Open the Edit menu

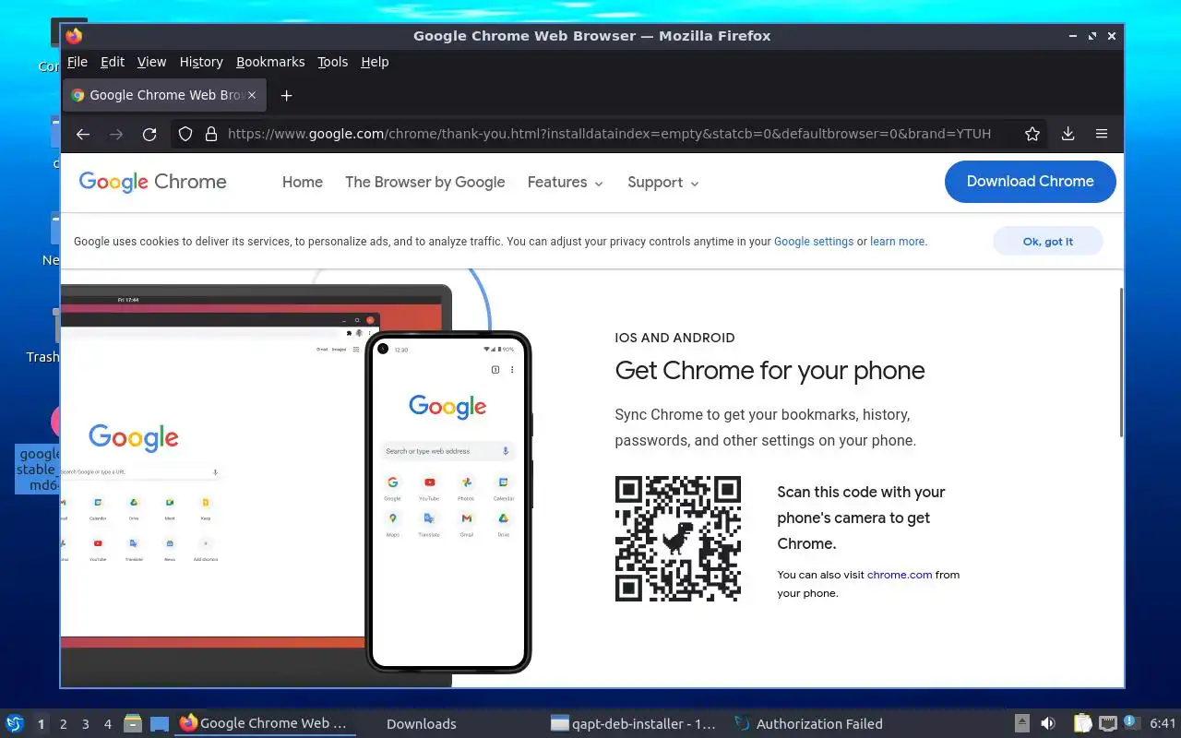point(113,62)
